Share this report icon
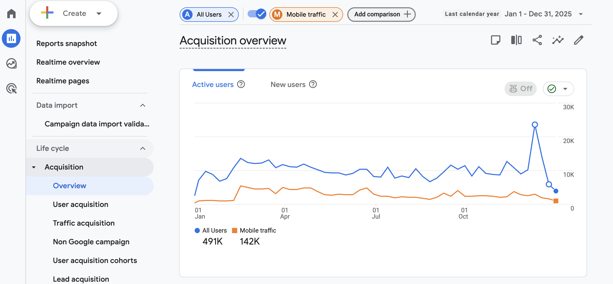The image size is (613, 284). pos(537,40)
